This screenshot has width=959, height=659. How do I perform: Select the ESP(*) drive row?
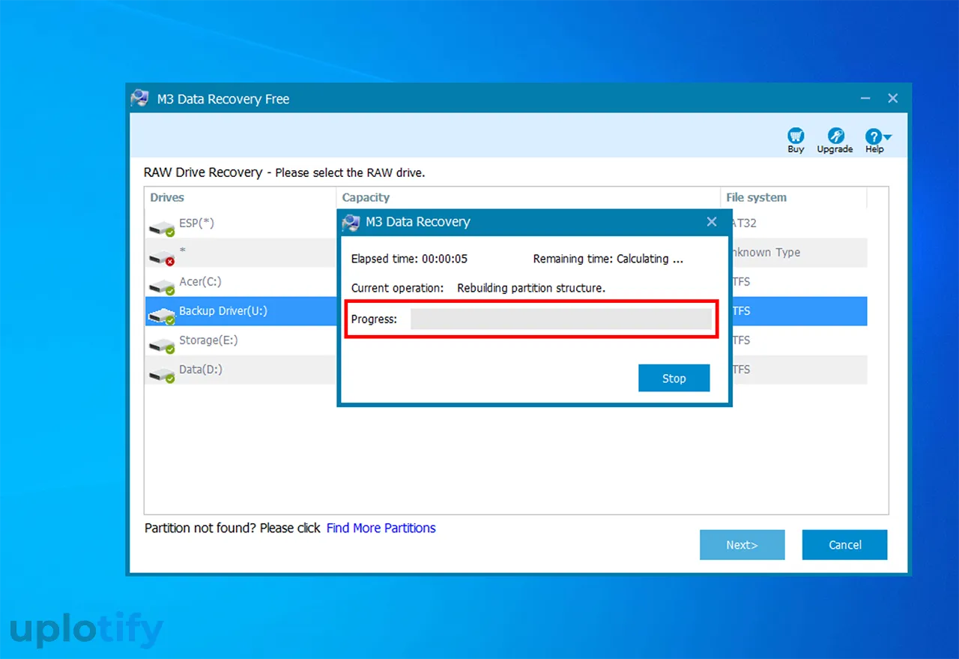(506, 223)
